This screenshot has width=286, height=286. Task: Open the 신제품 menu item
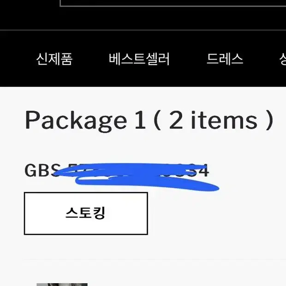[54, 59]
